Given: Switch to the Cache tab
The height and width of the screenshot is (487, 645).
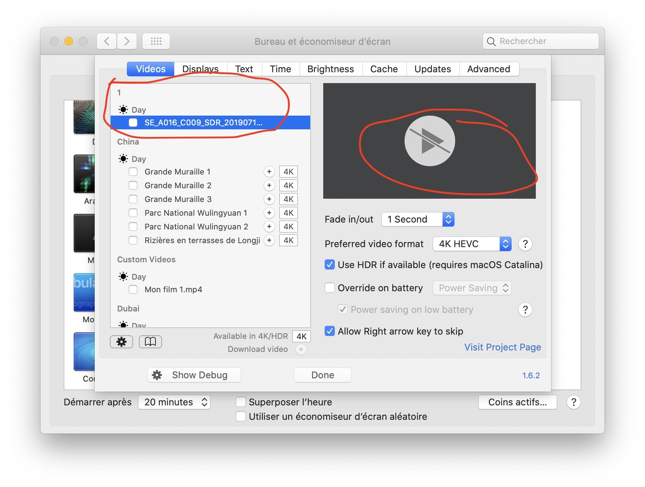Looking at the screenshot, I should coord(384,69).
